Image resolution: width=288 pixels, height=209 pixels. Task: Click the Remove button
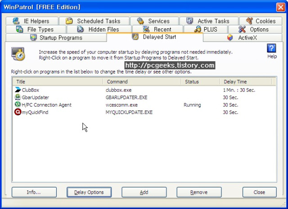pyautogui.click(x=199, y=192)
